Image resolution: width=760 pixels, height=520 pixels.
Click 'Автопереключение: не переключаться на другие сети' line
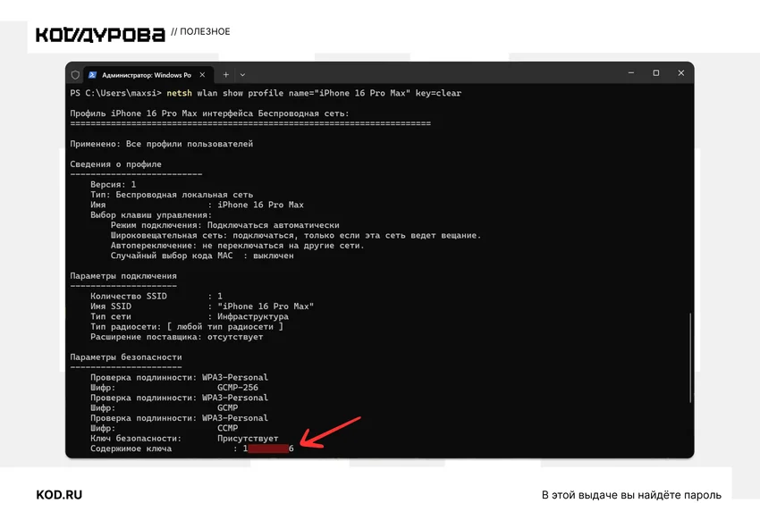(238, 246)
